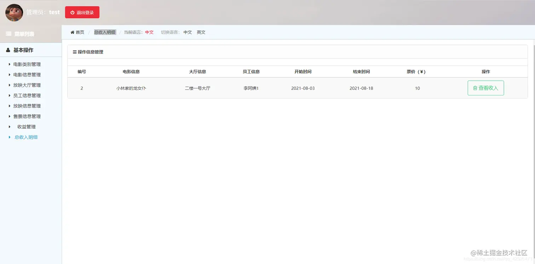Screen dimensions: 535x264
Task: Click the page's vertical scrollbar
Action: pyautogui.click(x=533, y=152)
